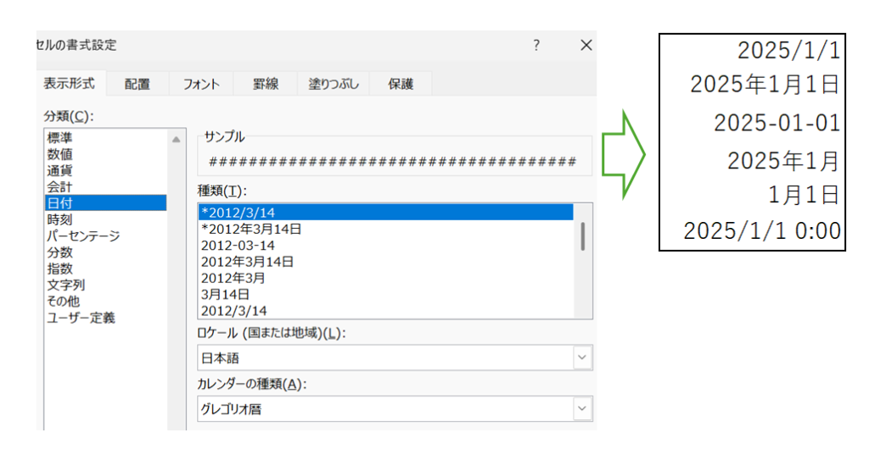The image size is (869, 449).
Task: Select the 時刻 category
Action: point(59,219)
